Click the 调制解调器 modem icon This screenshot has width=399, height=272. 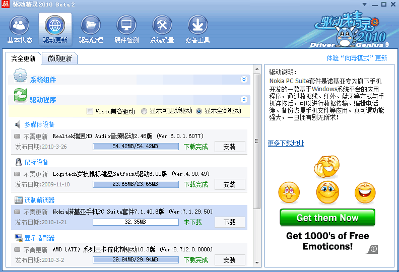[19, 200]
